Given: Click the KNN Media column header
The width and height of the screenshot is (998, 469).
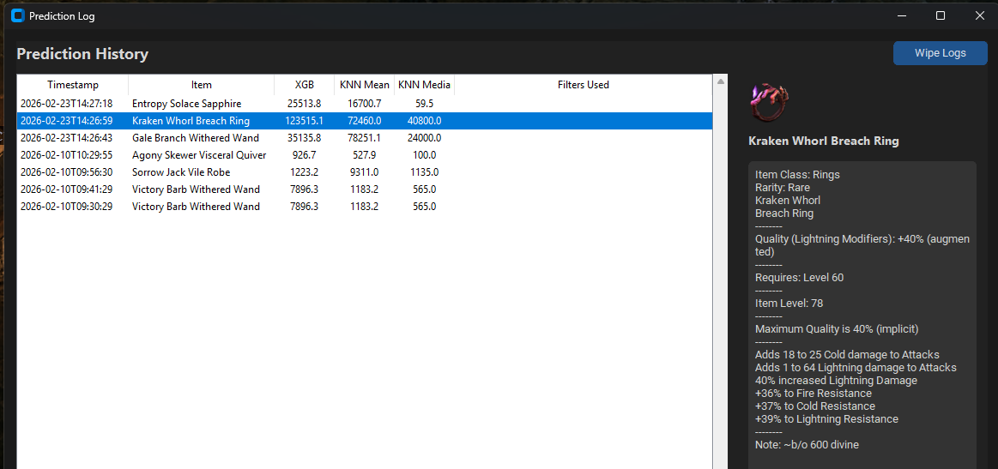Looking at the screenshot, I should click(424, 85).
